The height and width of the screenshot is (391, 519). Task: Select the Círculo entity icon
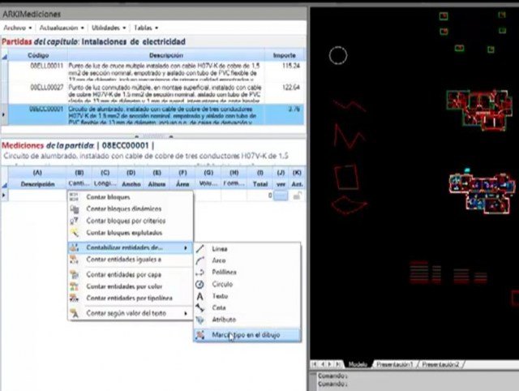click(199, 284)
